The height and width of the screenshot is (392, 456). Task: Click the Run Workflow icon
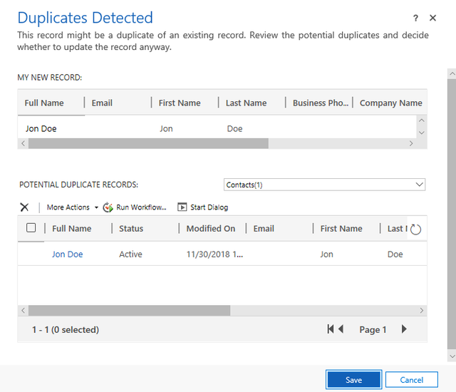[108, 207]
